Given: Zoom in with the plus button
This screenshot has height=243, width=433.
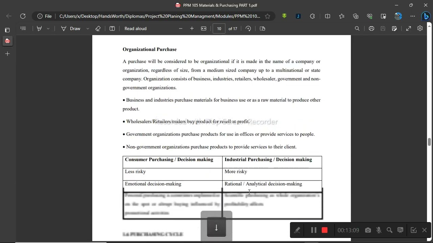Looking at the screenshot, I should point(192,28).
